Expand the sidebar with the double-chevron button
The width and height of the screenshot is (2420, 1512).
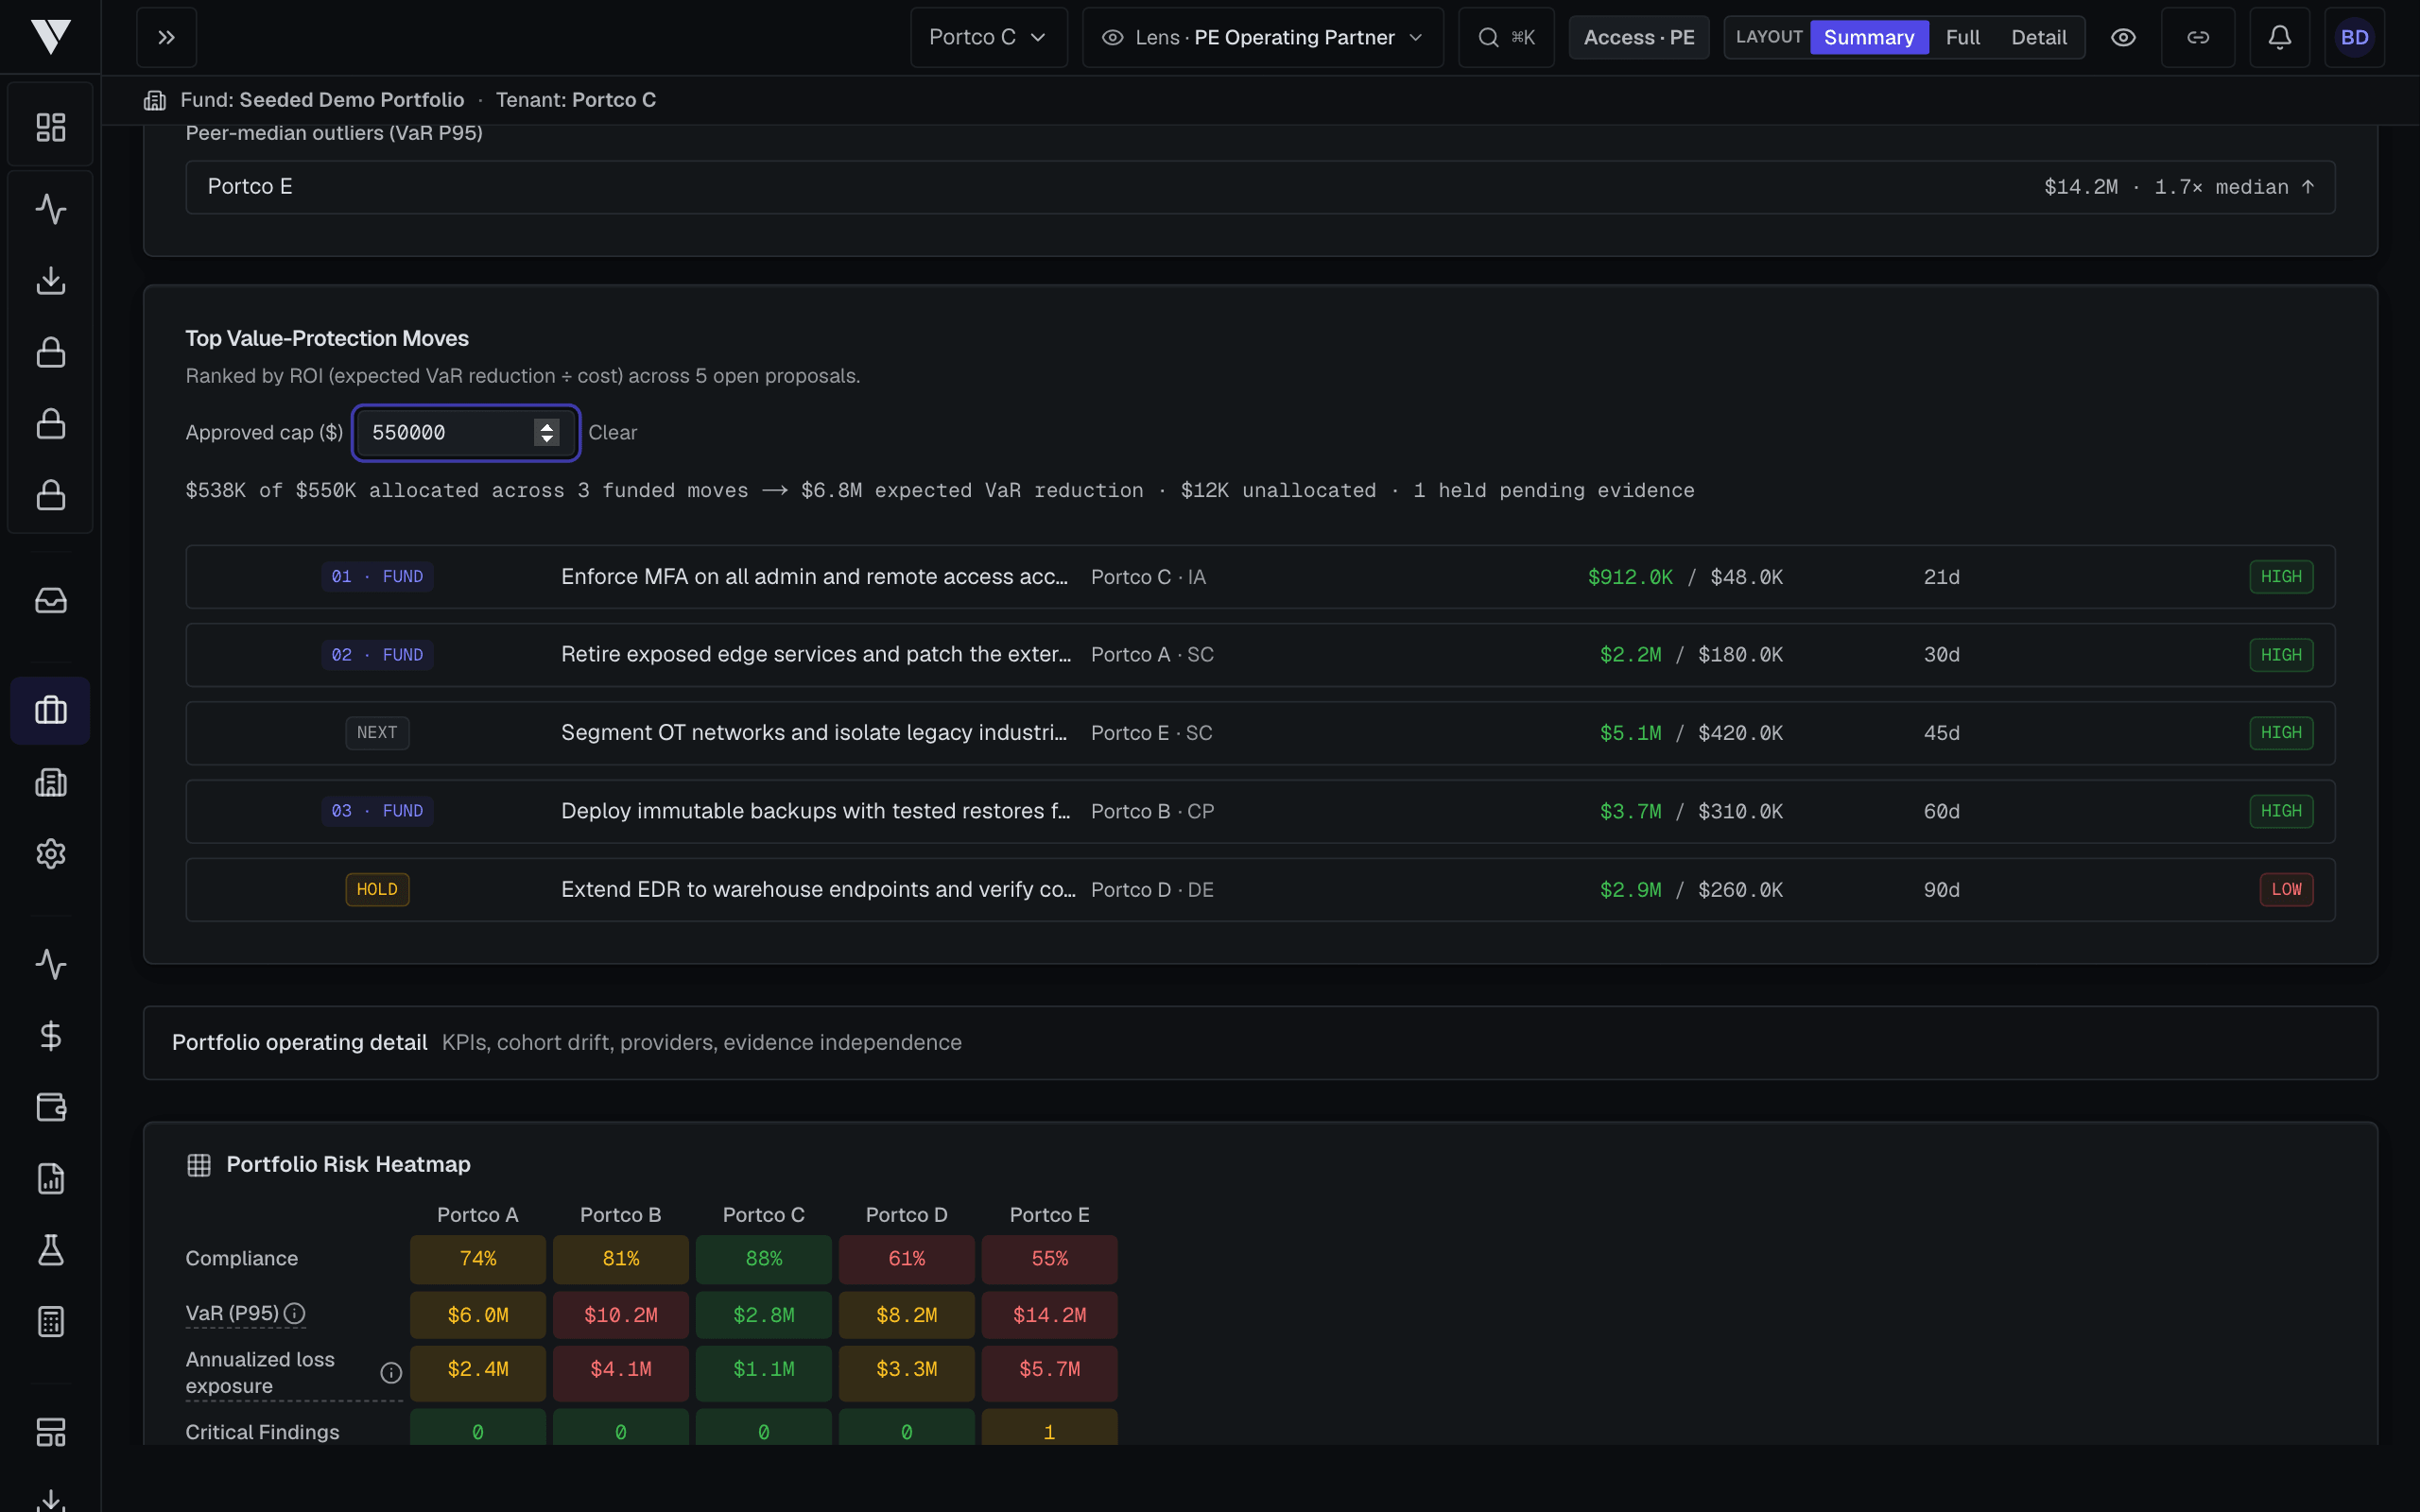(166, 37)
